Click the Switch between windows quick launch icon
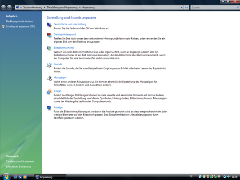 click(x=20, y=177)
